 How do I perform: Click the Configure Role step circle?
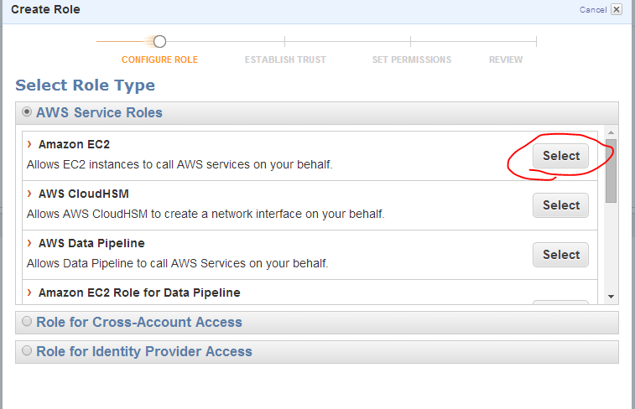[159, 41]
